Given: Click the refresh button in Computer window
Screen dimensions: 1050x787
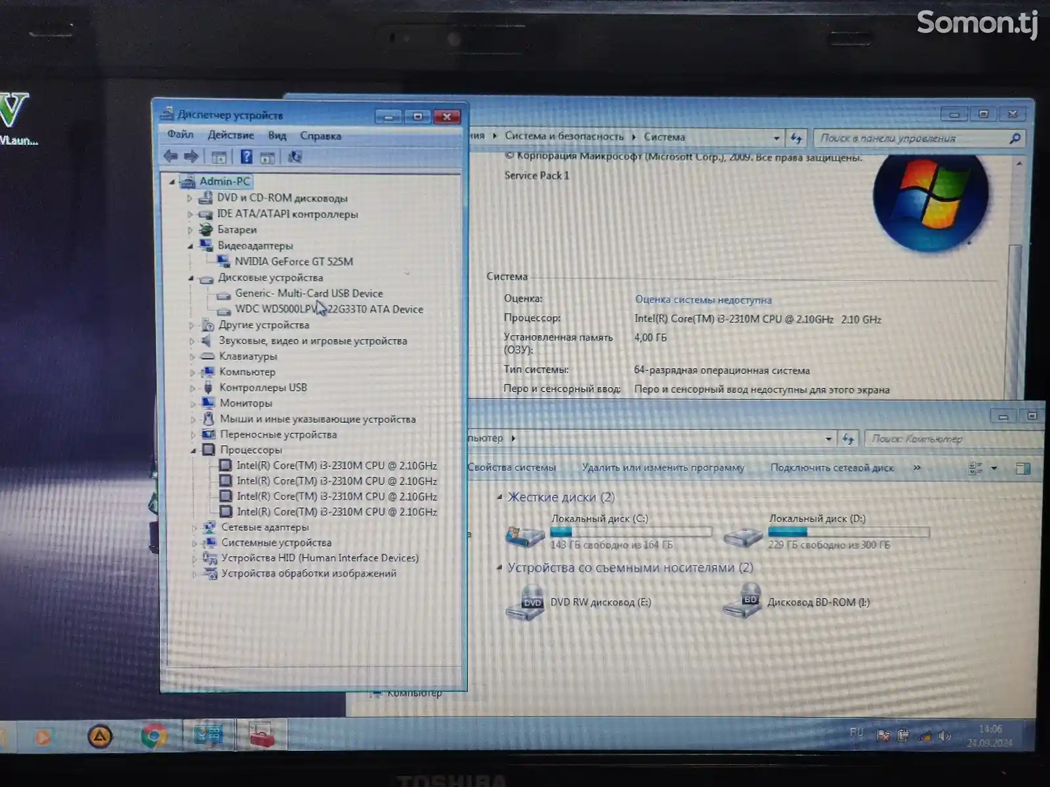Looking at the screenshot, I should click(x=848, y=439).
